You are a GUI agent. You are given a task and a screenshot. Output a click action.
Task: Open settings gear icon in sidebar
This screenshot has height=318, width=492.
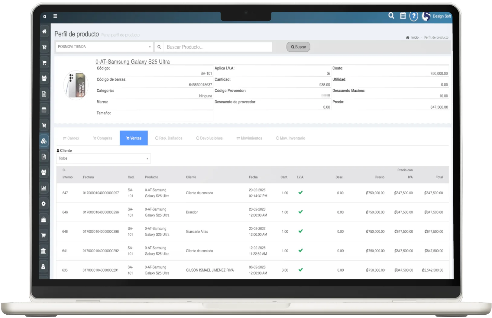click(x=44, y=204)
